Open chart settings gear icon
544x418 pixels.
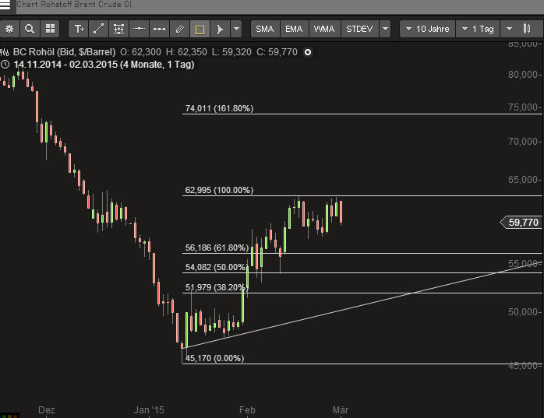pos(9,29)
